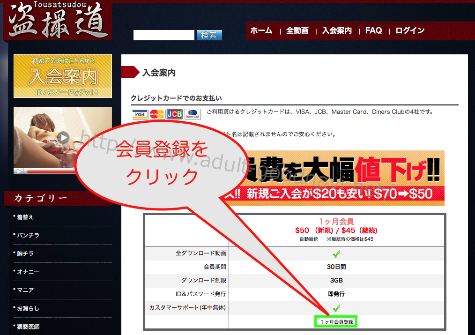Viewport: 475px width, 335px height.
Task: Open the 全動画 menu item
Action: [x=297, y=30]
